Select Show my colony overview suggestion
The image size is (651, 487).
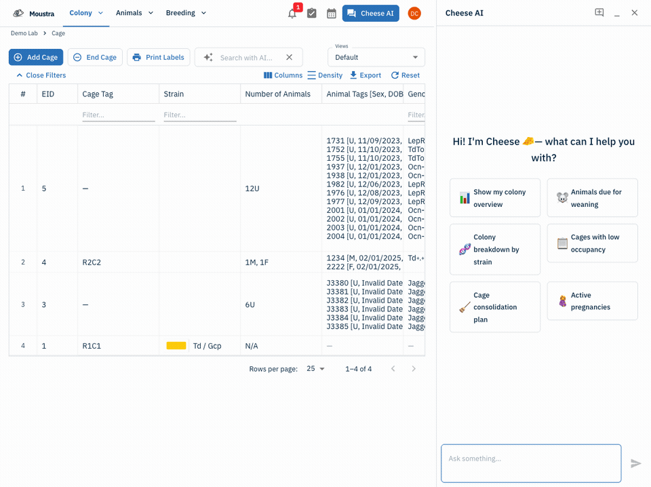click(495, 198)
